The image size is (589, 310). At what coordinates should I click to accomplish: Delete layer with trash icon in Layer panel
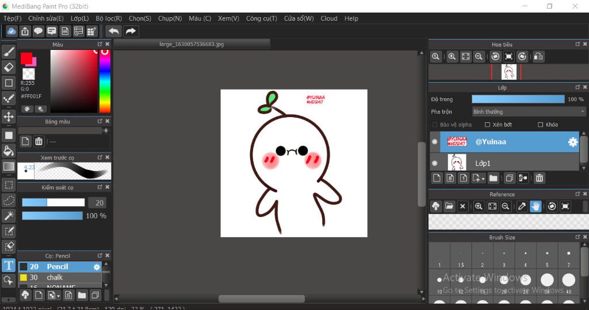pyautogui.click(x=540, y=178)
